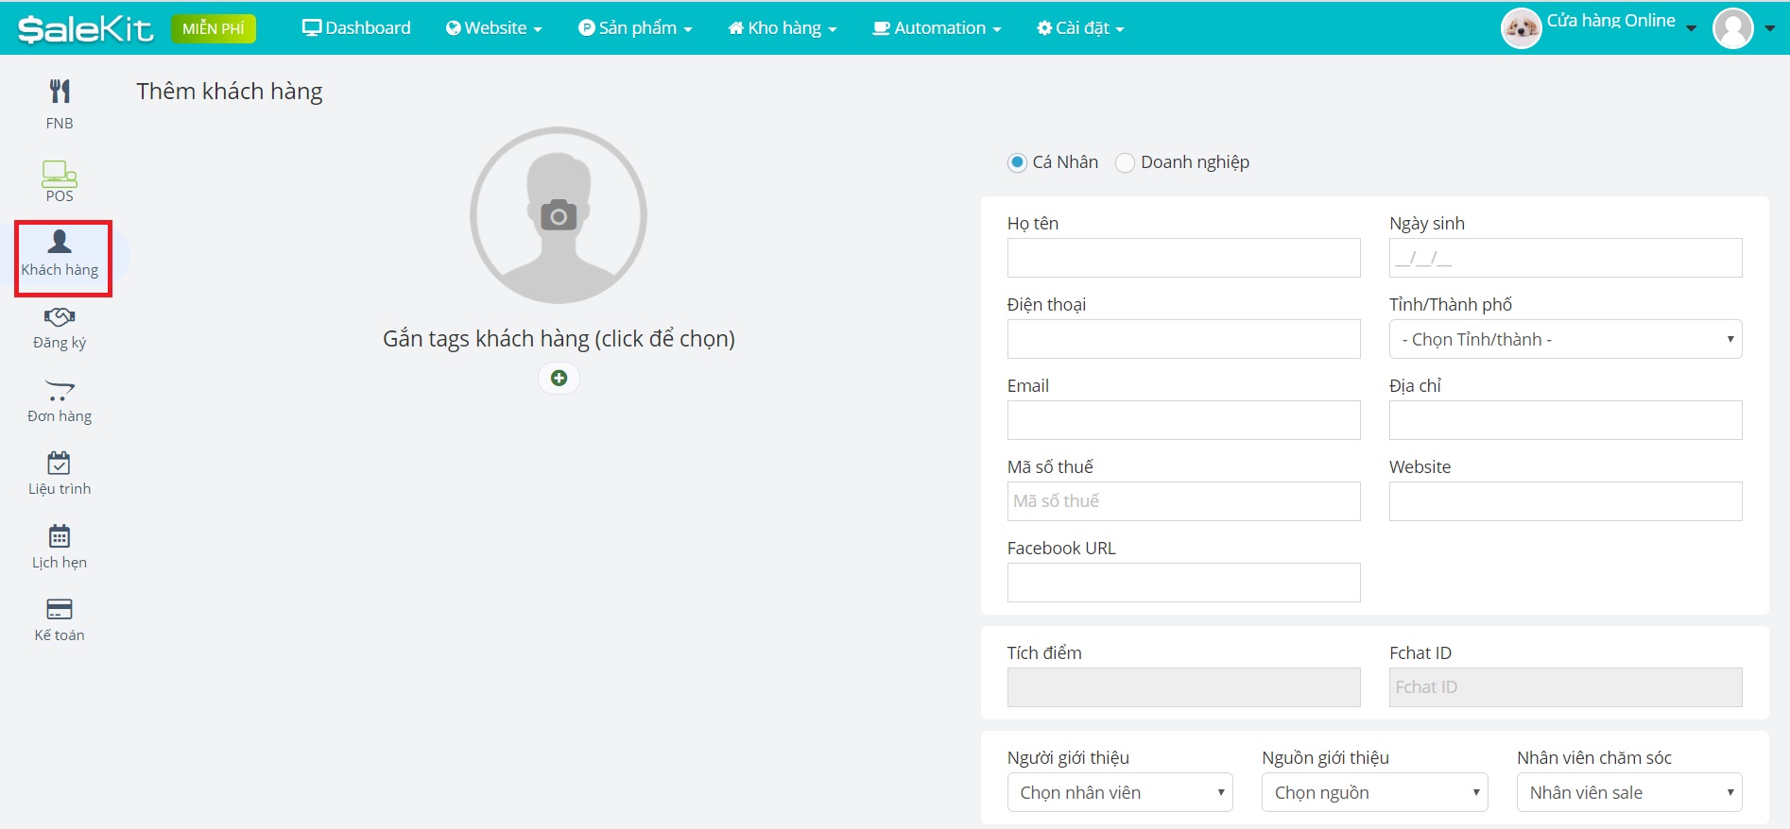Click the MIỄN PHÍ badge button
The image size is (1790, 829).
214,28
